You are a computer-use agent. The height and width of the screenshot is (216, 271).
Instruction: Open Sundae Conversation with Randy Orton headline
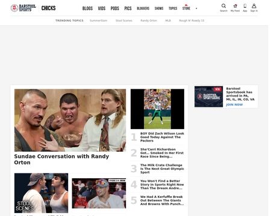tap(61, 160)
